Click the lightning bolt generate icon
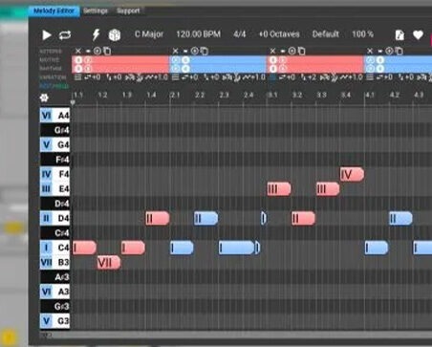The image size is (432, 347). [96, 34]
